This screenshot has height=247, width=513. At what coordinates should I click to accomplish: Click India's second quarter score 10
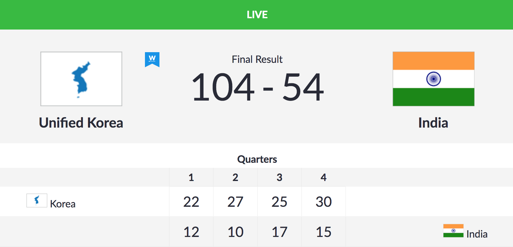click(235, 232)
